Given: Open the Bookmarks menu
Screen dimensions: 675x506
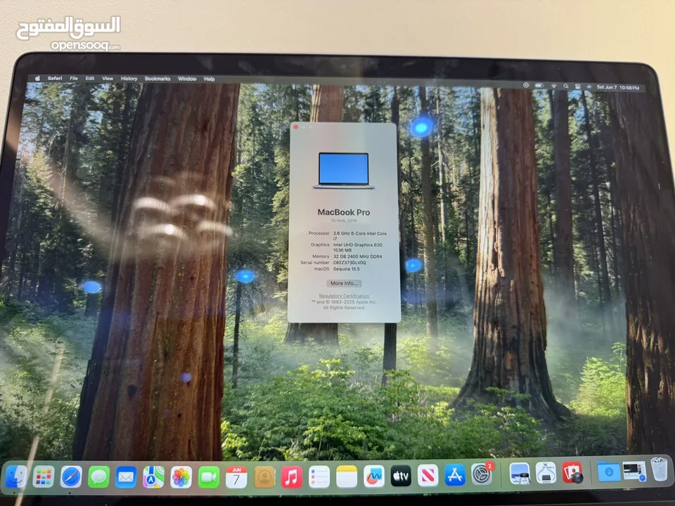Looking at the screenshot, I should (157, 79).
